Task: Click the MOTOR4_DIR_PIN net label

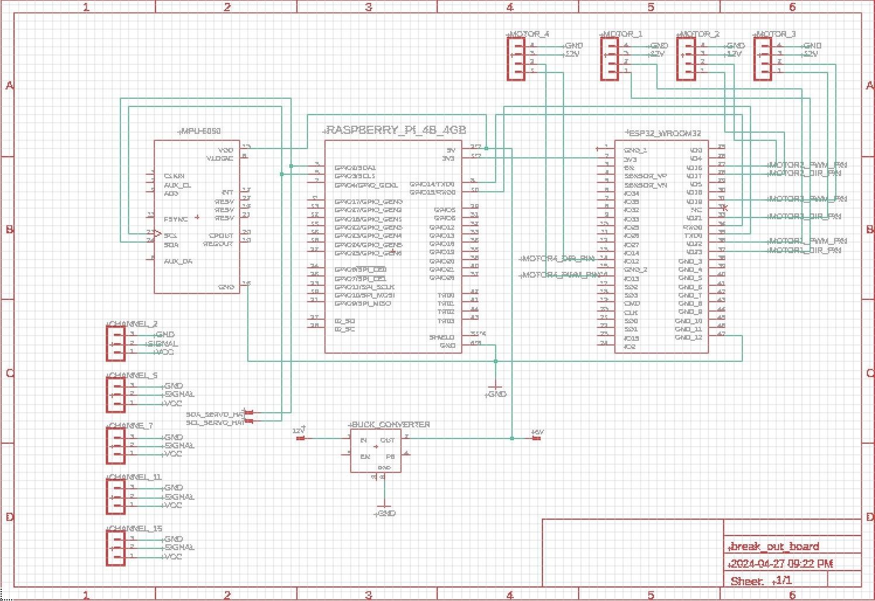Action: point(557,258)
